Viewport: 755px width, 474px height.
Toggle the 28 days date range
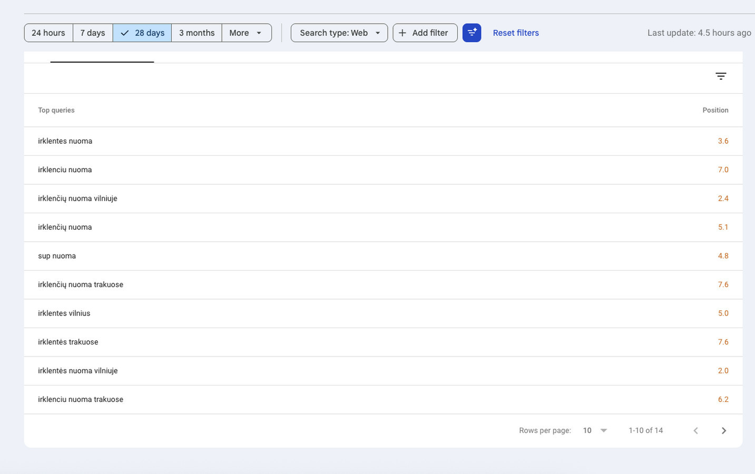tap(142, 33)
